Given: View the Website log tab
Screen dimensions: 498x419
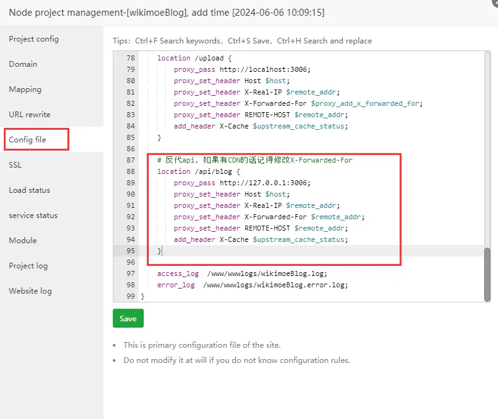Looking at the screenshot, I should [x=30, y=291].
